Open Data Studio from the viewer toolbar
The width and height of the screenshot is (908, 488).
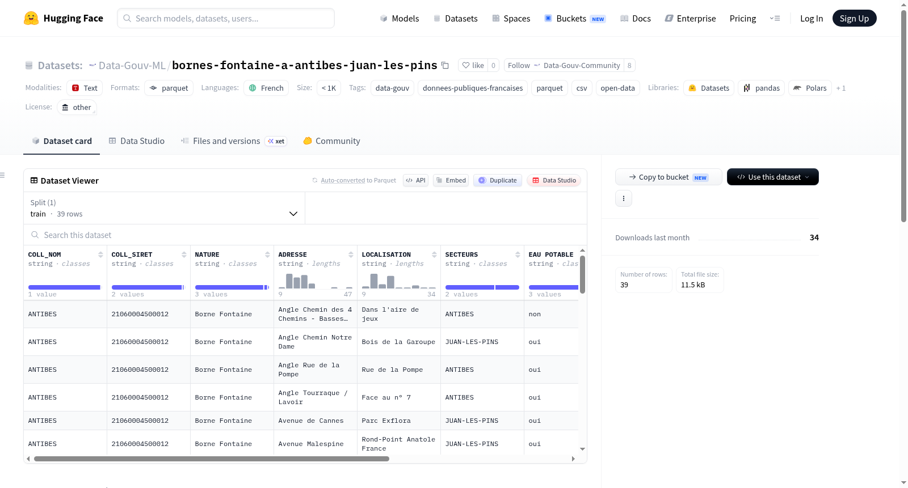click(x=554, y=180)
